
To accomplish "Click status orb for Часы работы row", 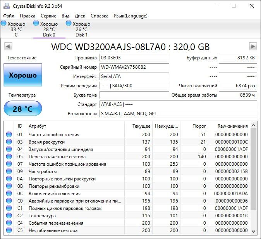I will 9,171.
